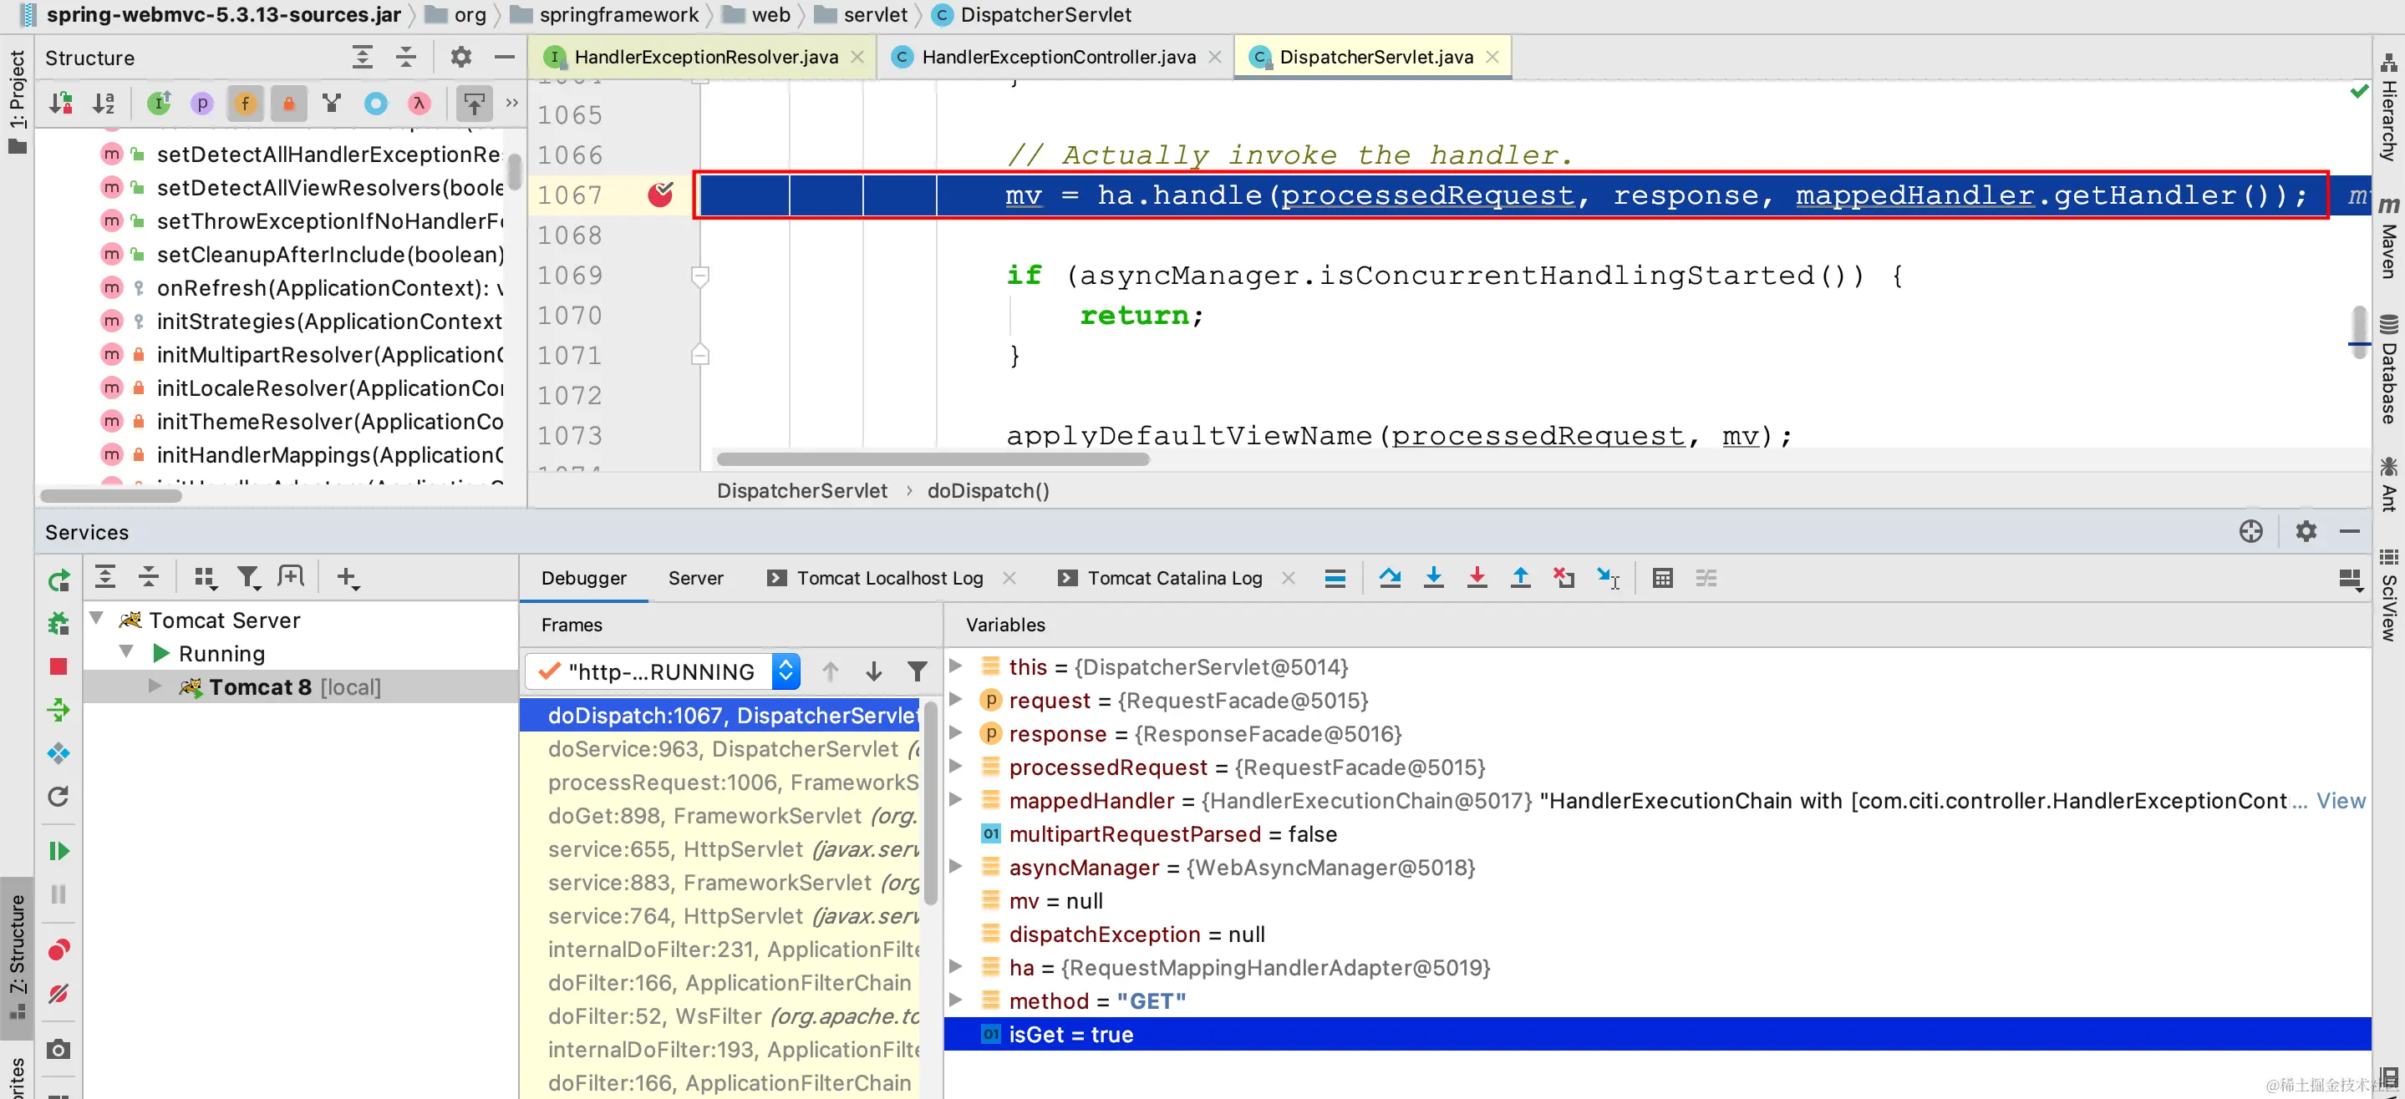The width and height of the screenshot is (2405, 1099).
Task: Click the Resume Program icon
Action: (58, 851)
